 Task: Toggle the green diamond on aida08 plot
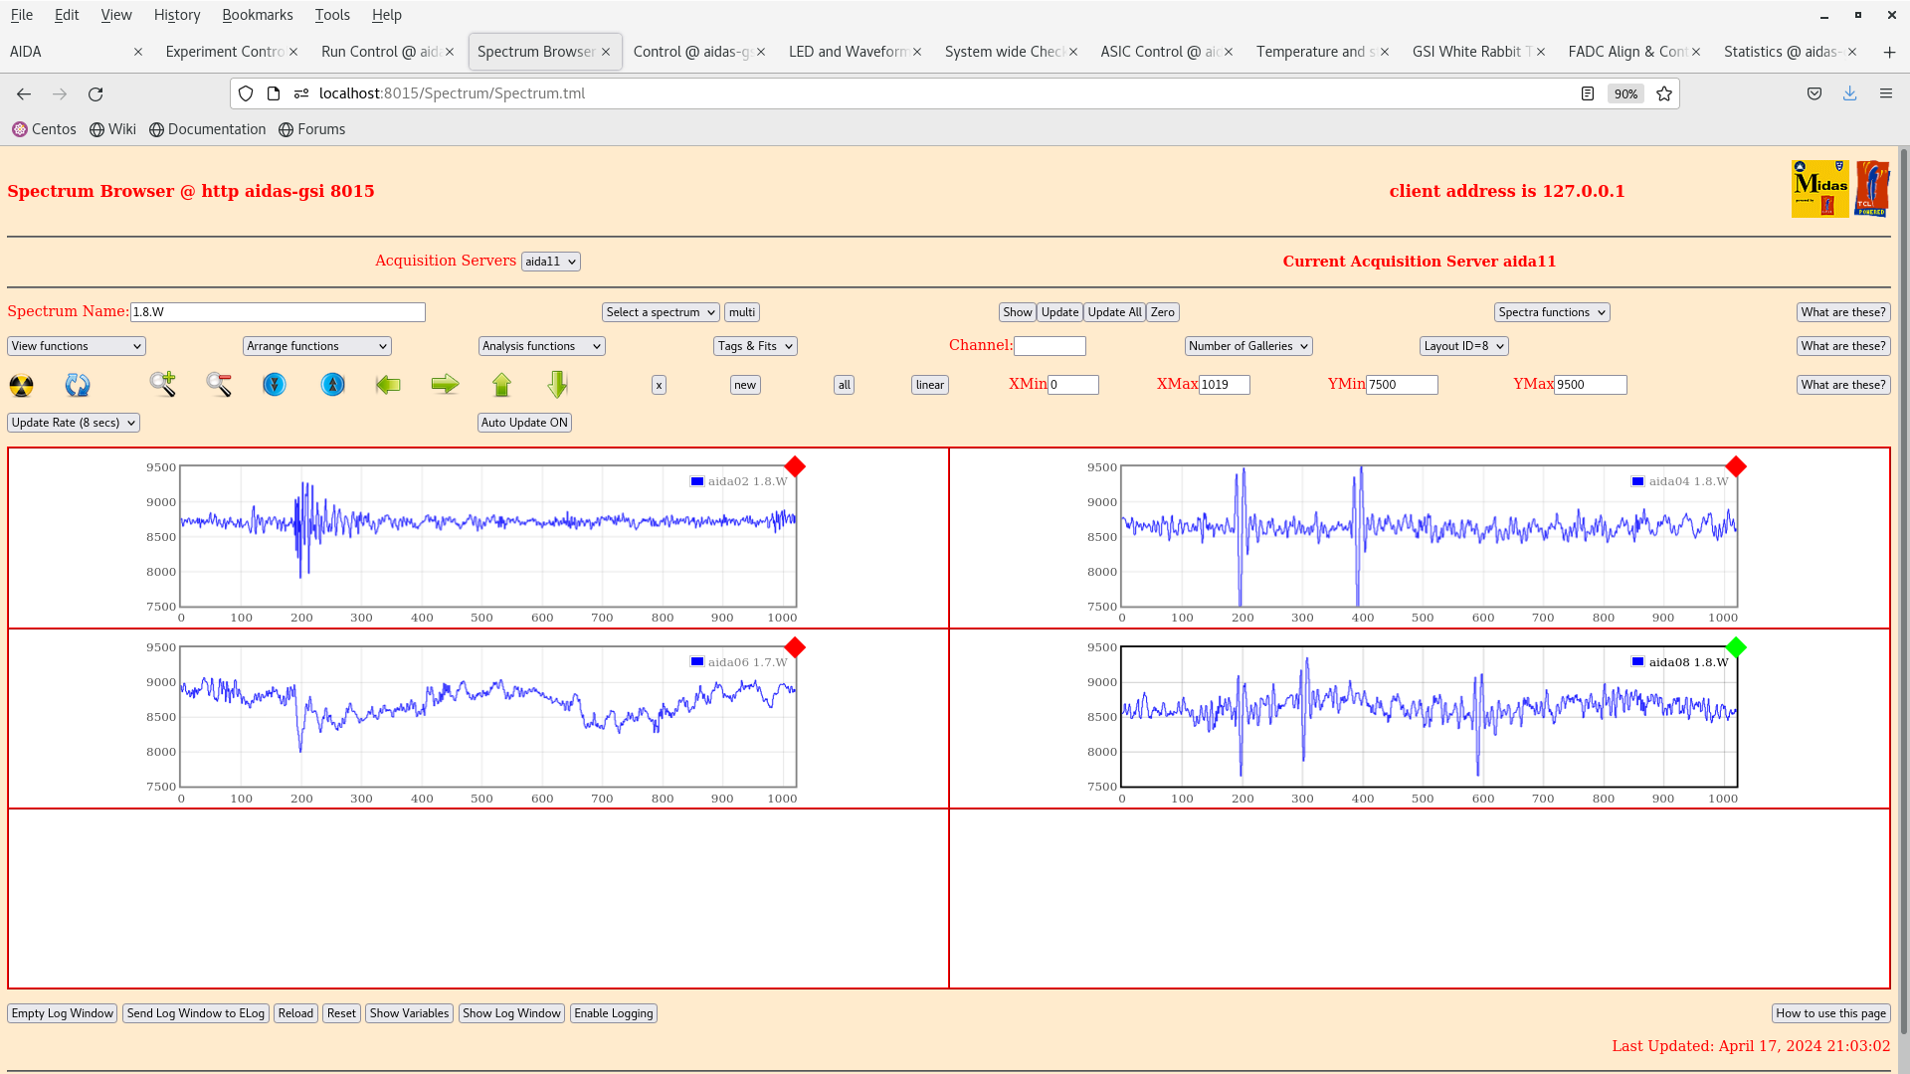tap(1736, 647)
